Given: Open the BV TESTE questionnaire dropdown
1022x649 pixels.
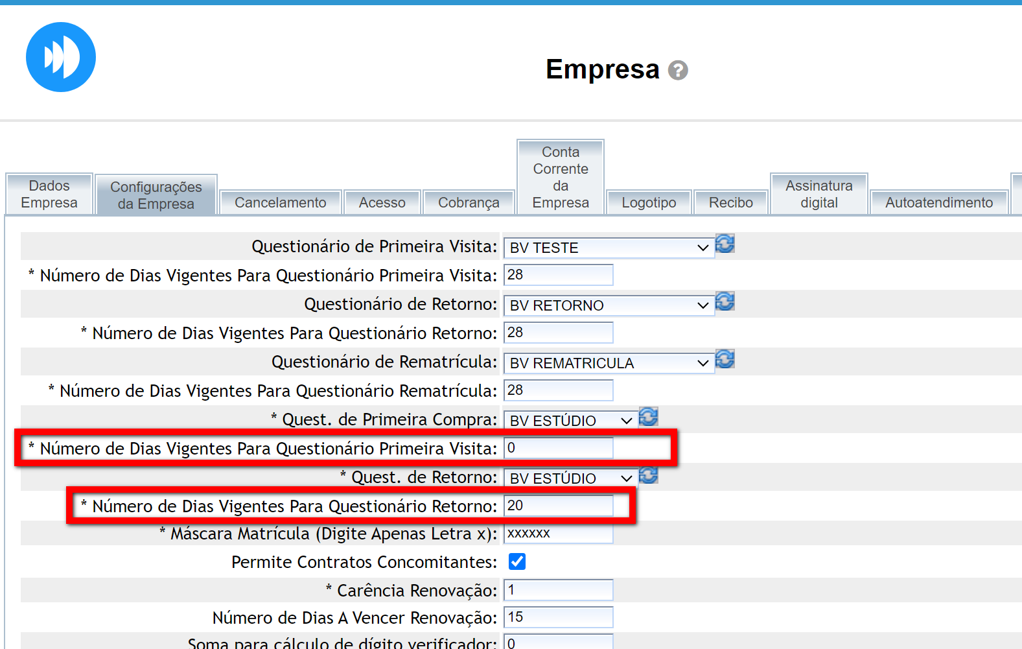Looking at the screenshot, I should (609, 248).
